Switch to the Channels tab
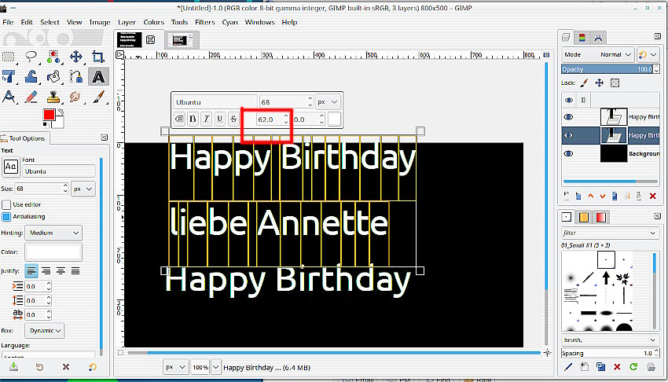The width and height of the screenshot is (668, 382). pos(582,38)
